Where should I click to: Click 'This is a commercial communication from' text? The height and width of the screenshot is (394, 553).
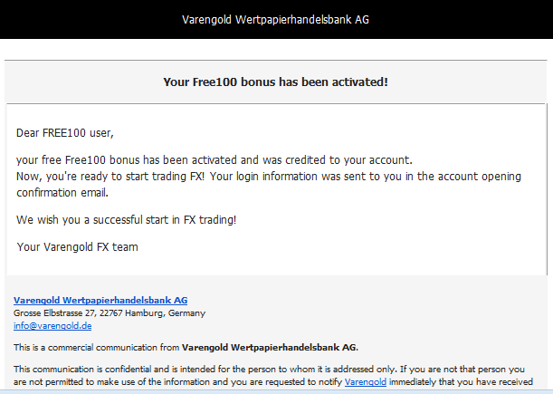coord(96,348)
